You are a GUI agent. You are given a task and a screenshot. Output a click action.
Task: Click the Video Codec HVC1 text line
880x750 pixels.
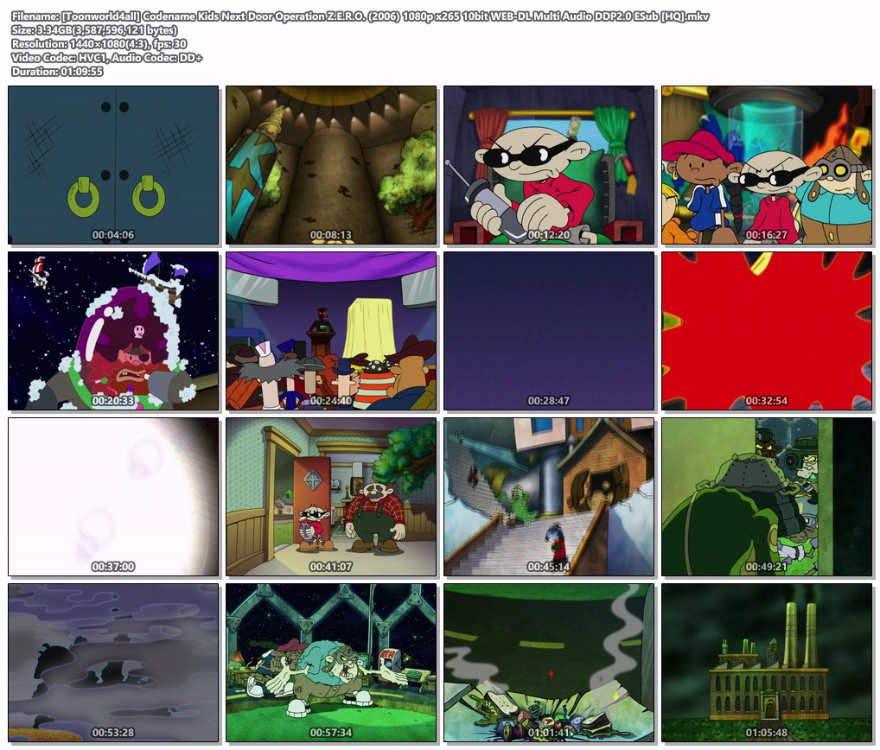106,58
